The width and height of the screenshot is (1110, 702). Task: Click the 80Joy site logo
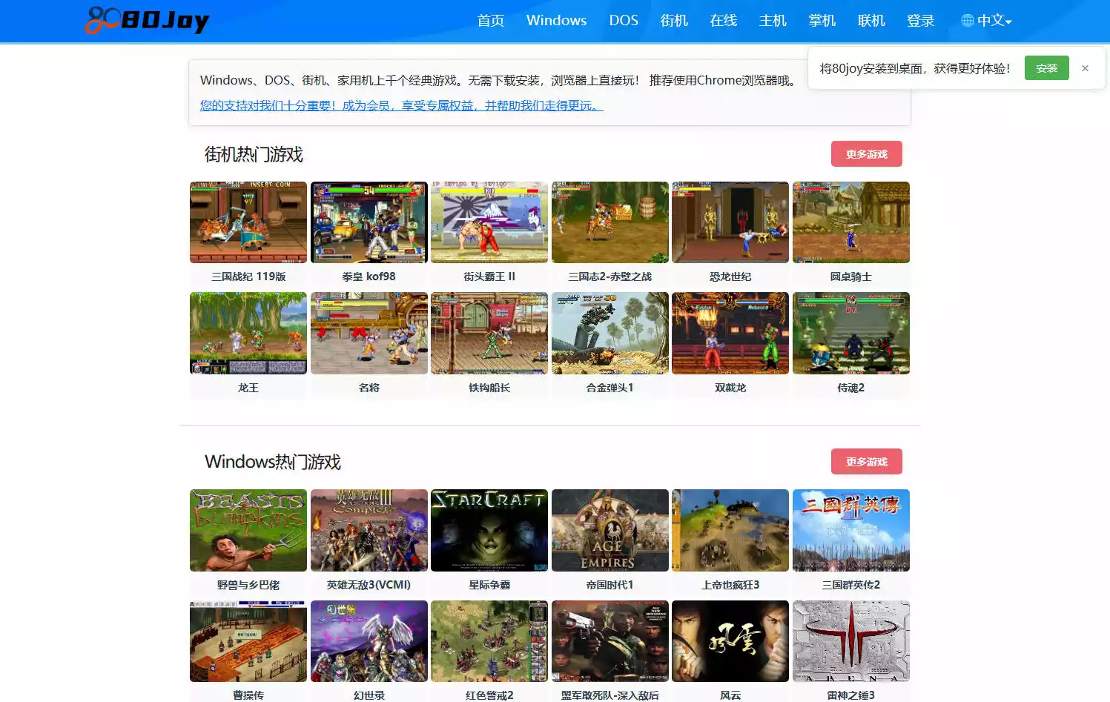pos(147,20)
